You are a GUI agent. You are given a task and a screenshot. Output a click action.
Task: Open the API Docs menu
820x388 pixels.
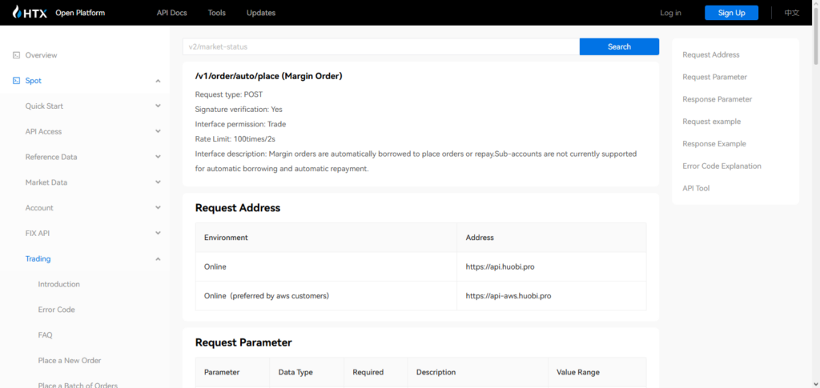click(x=173, y=13)
